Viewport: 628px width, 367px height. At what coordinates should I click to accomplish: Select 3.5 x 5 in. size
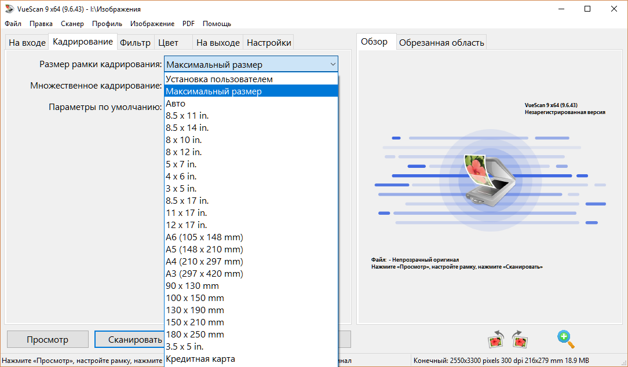pyautogui.click(x=251, y=347)
